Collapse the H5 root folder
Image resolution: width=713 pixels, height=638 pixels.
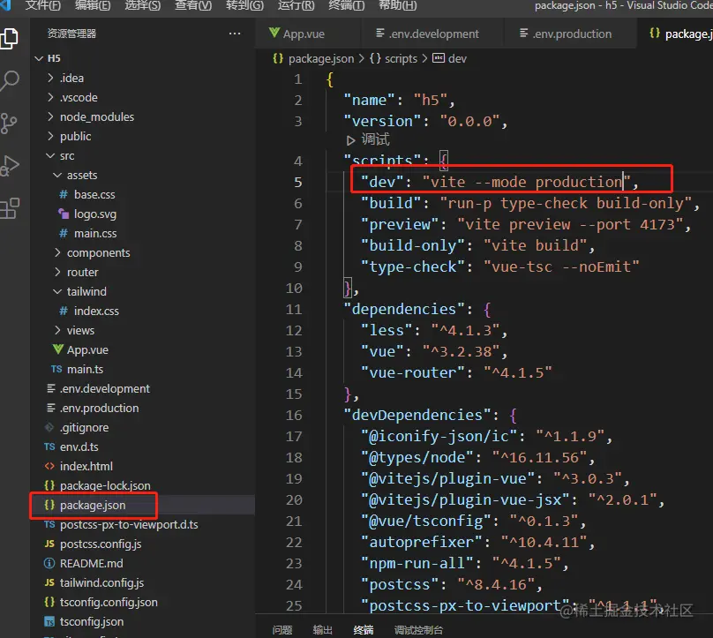pyautogui.click(x=39, y=58)
